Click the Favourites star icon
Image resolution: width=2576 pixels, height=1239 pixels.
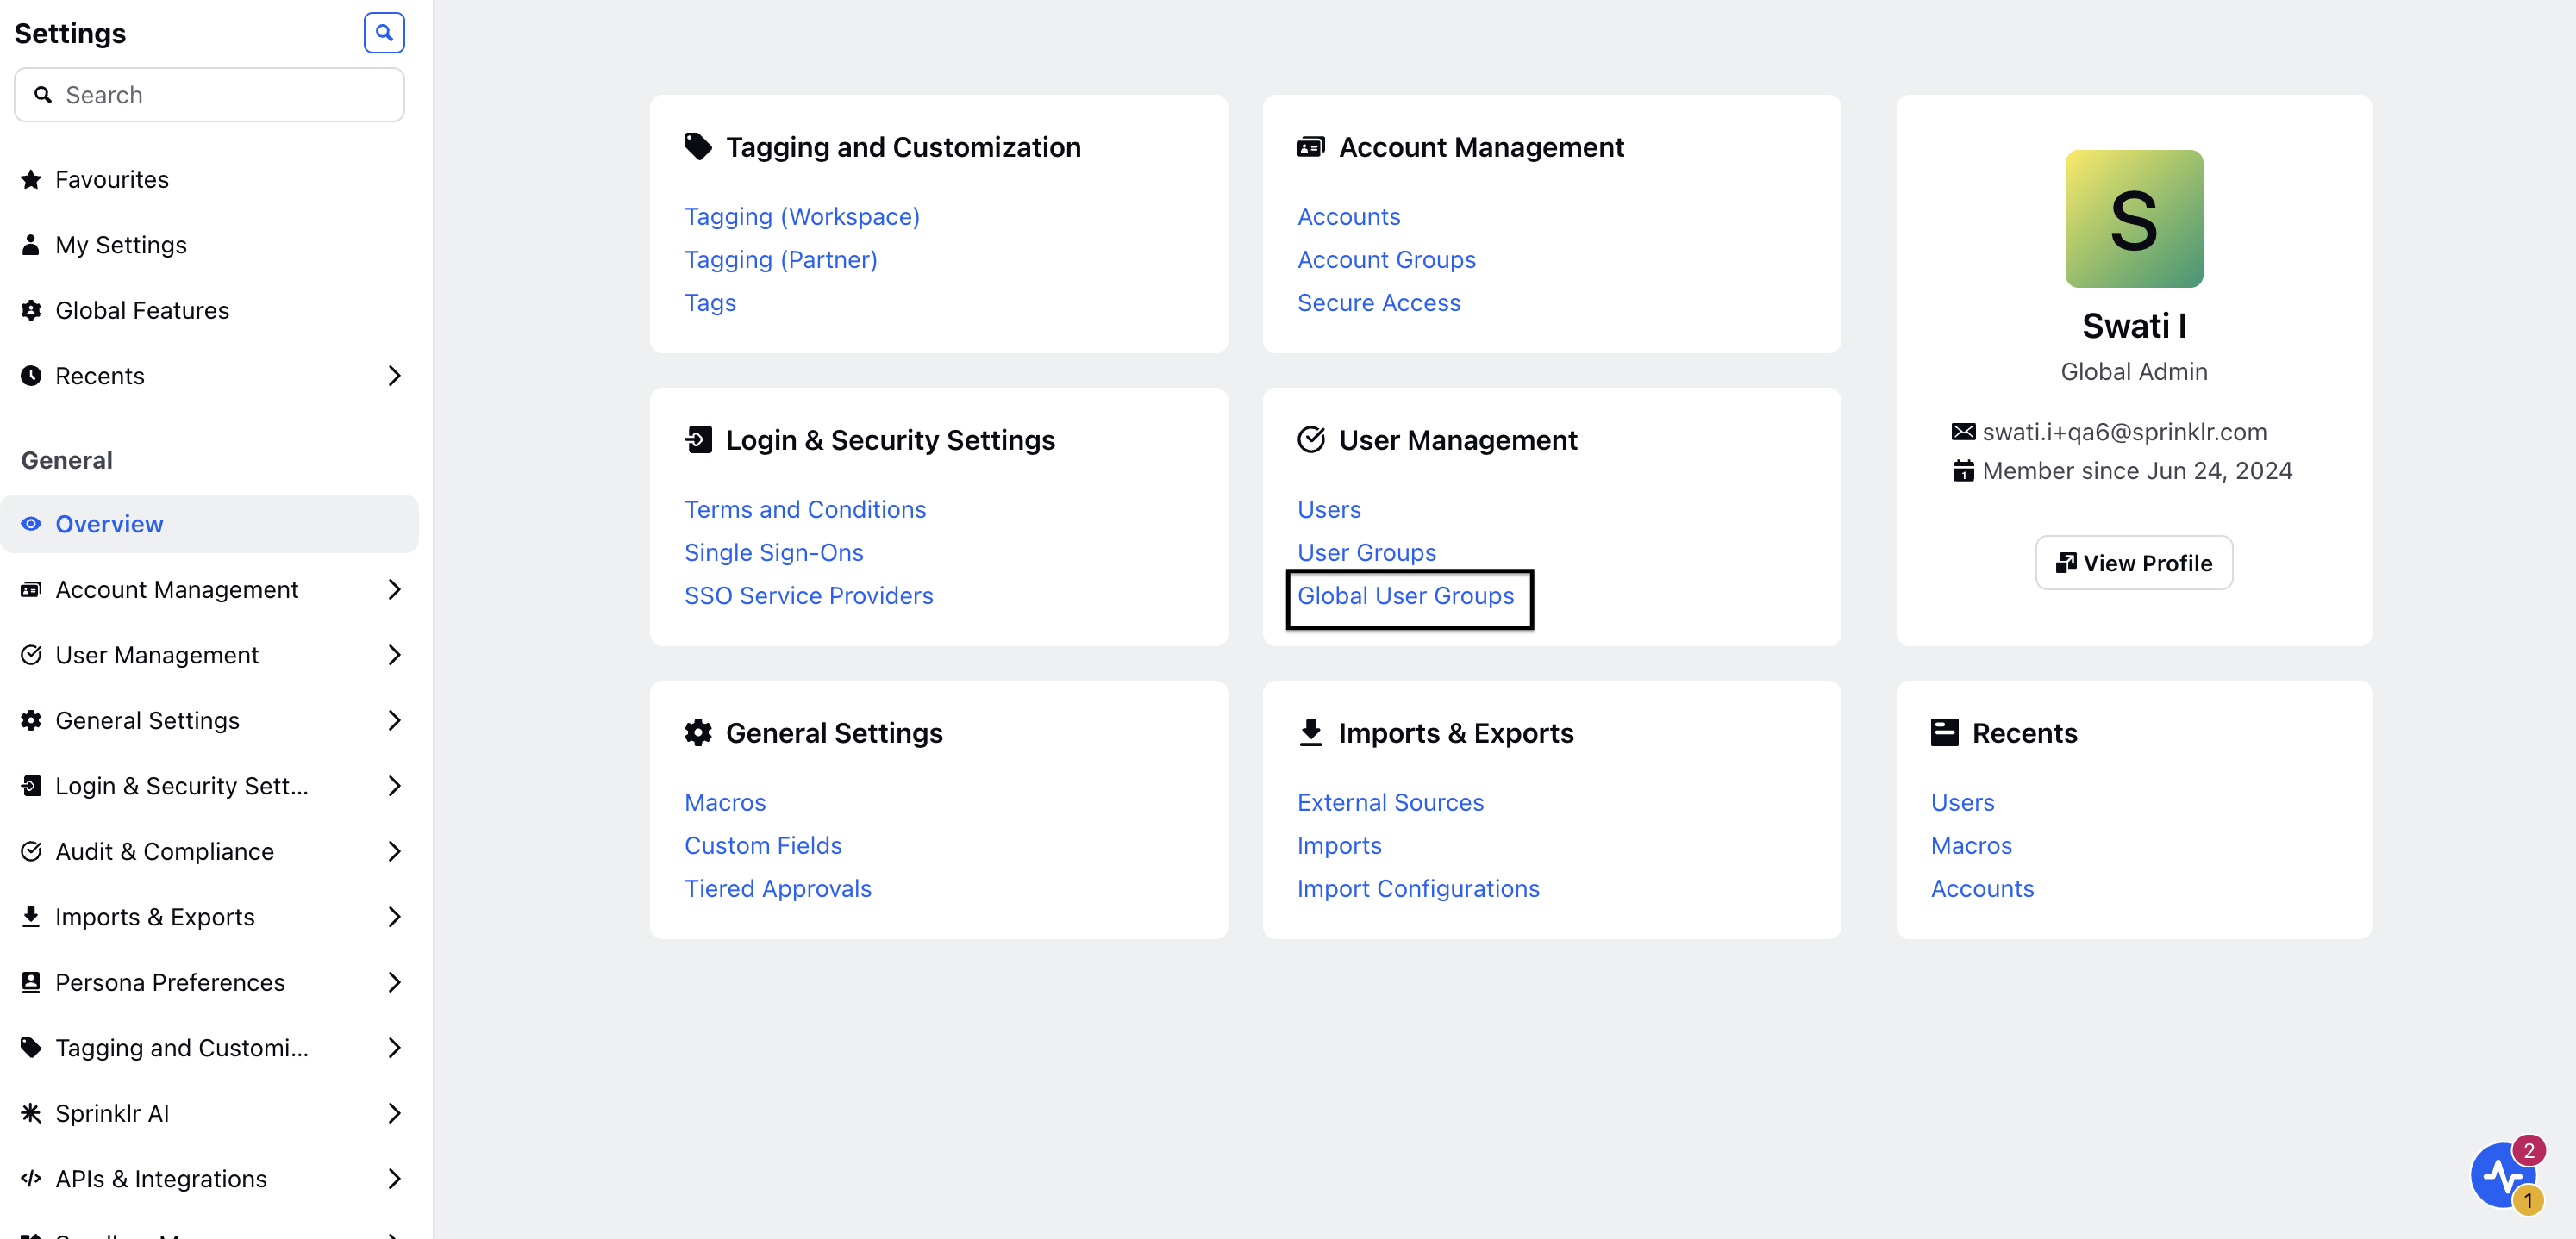pyautogui.click(x=31, y=179)
